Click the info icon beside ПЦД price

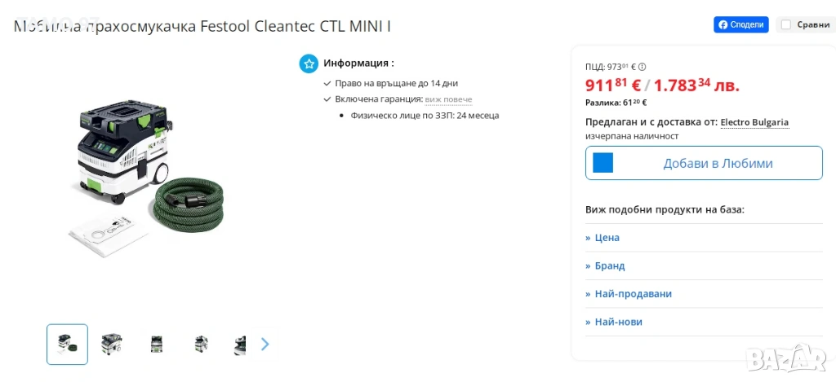tap(643, 67)
